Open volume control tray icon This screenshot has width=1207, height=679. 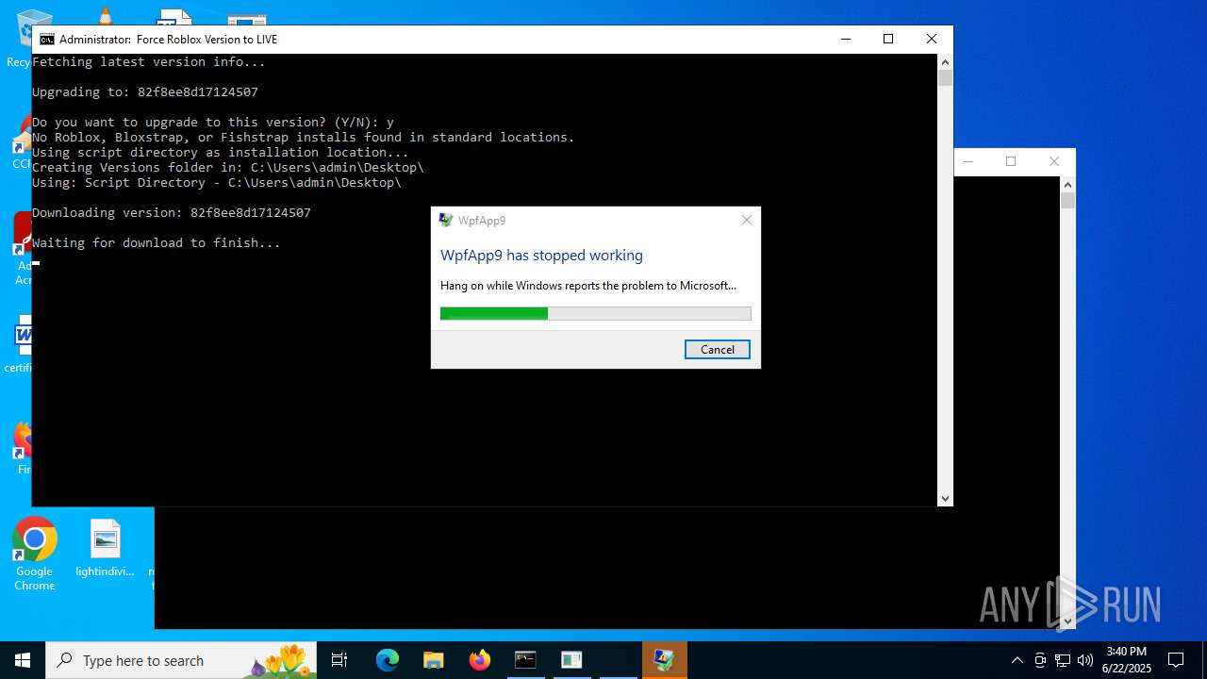tap(1085, 660)
